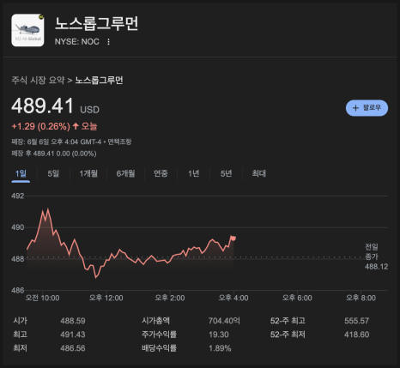The image size is (400, 368).
Task: Click the 최저 value 486.56
Action: pyautogui.click(x=73, y=348)
